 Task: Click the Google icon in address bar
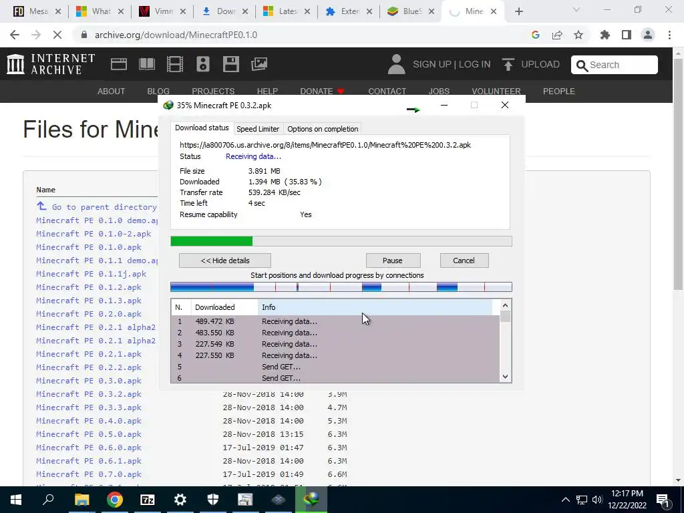coord(536,35)
